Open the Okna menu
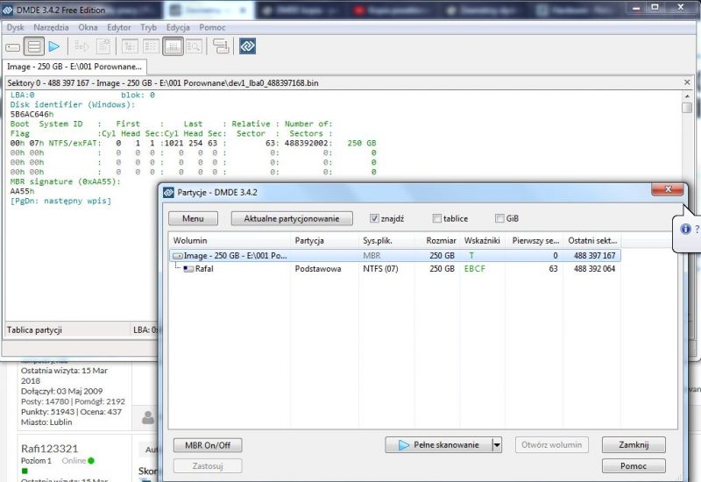 88,27
